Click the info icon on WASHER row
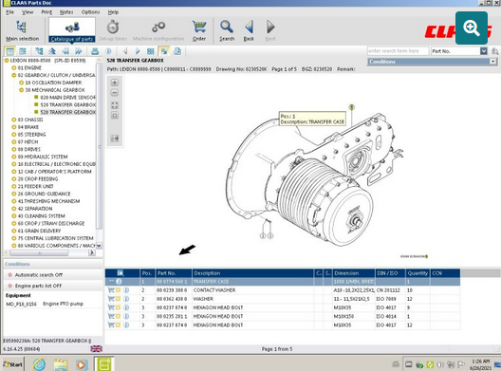 126,299
